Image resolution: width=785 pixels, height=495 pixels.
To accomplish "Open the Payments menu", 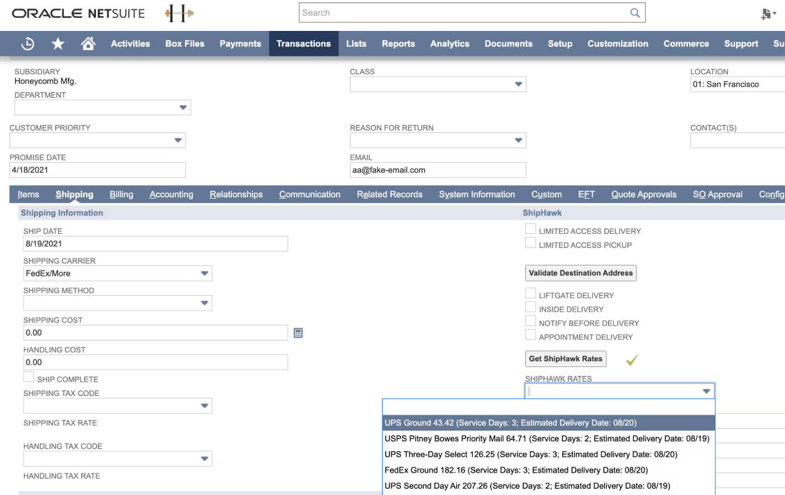I will 240,43.
